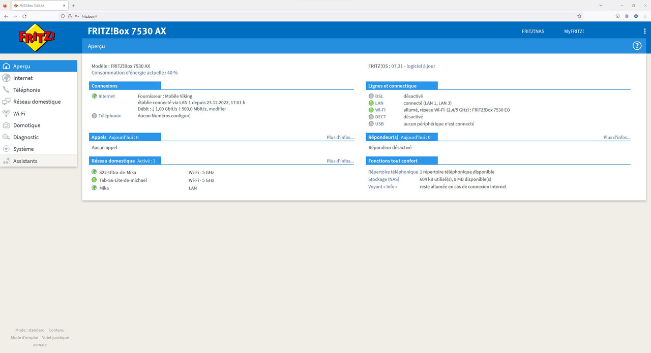Open the Wi-Fi link under Lignes et connectique
The width and height of the screenshot is (651, 353).
(380, 110)
